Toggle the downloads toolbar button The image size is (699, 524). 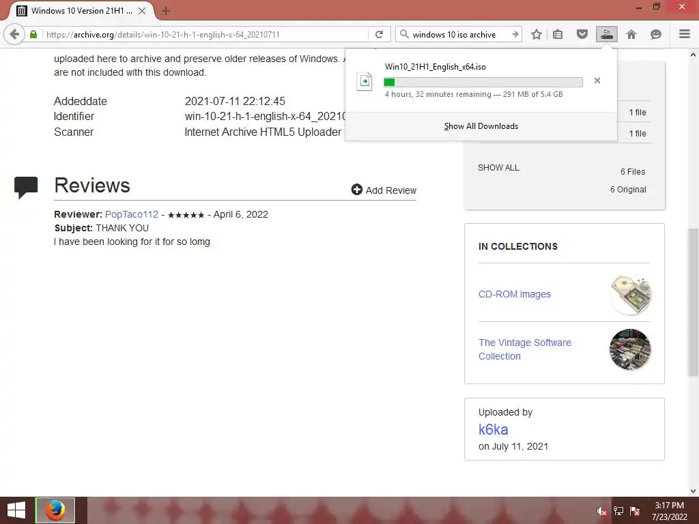coord(607,34)
